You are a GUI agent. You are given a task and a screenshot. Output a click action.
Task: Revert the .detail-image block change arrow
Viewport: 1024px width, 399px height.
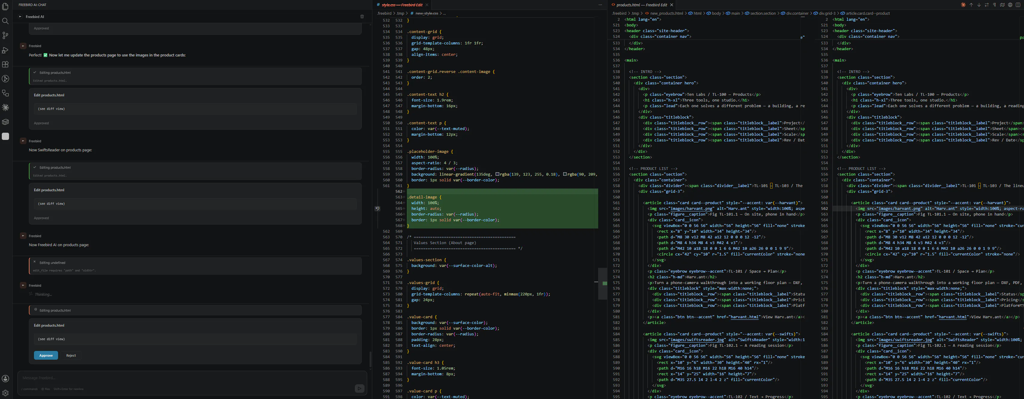(x=377, y=208)
